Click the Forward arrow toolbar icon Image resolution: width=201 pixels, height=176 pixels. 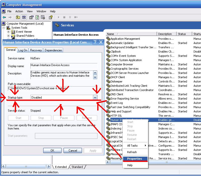pos(10,17)
